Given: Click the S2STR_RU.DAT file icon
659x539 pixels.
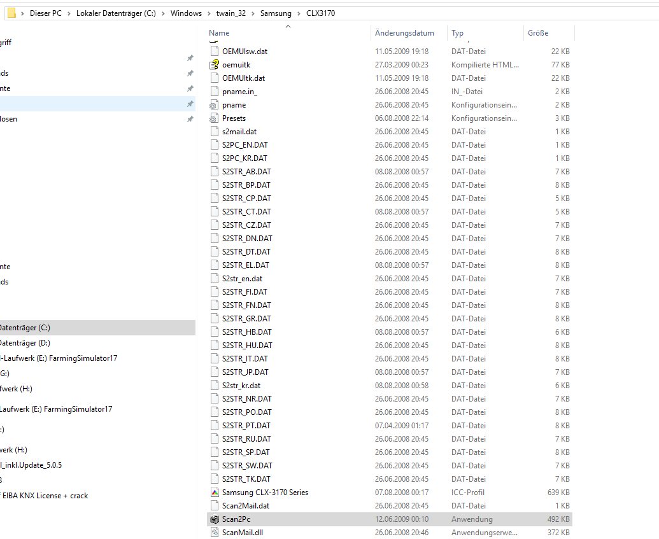Looking at the screenshot, I should tap(215, 438).
